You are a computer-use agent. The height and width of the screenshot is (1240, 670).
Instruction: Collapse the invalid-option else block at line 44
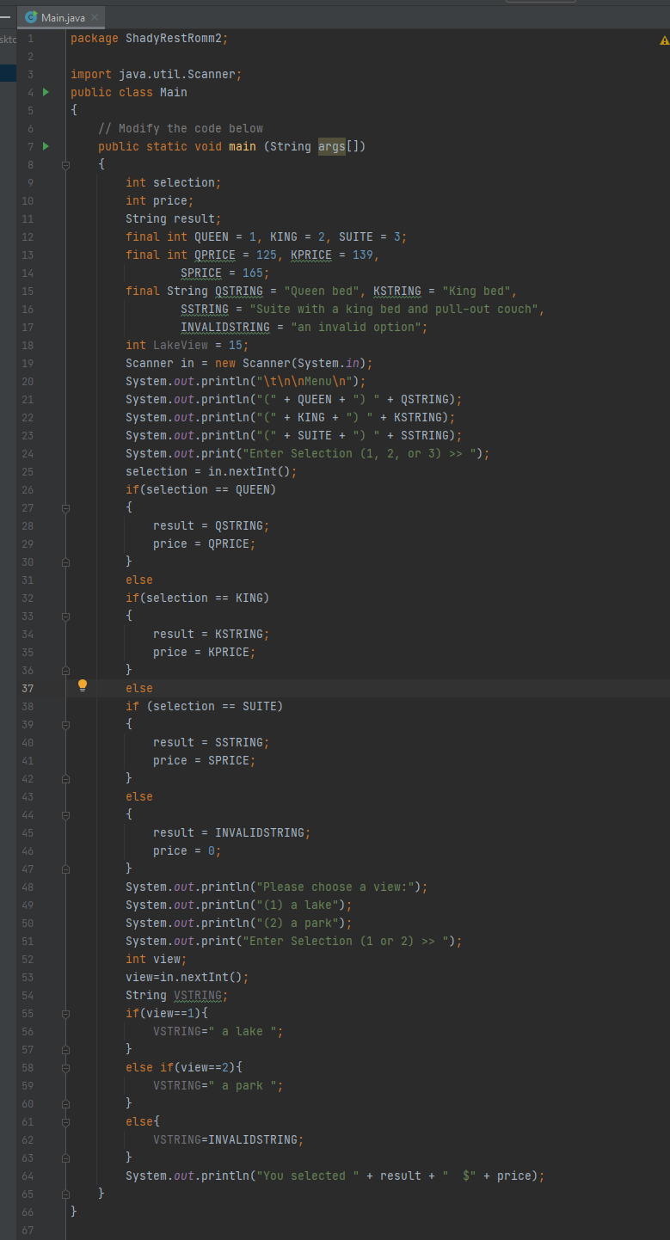pyautogui.click(x=65, y=814)
